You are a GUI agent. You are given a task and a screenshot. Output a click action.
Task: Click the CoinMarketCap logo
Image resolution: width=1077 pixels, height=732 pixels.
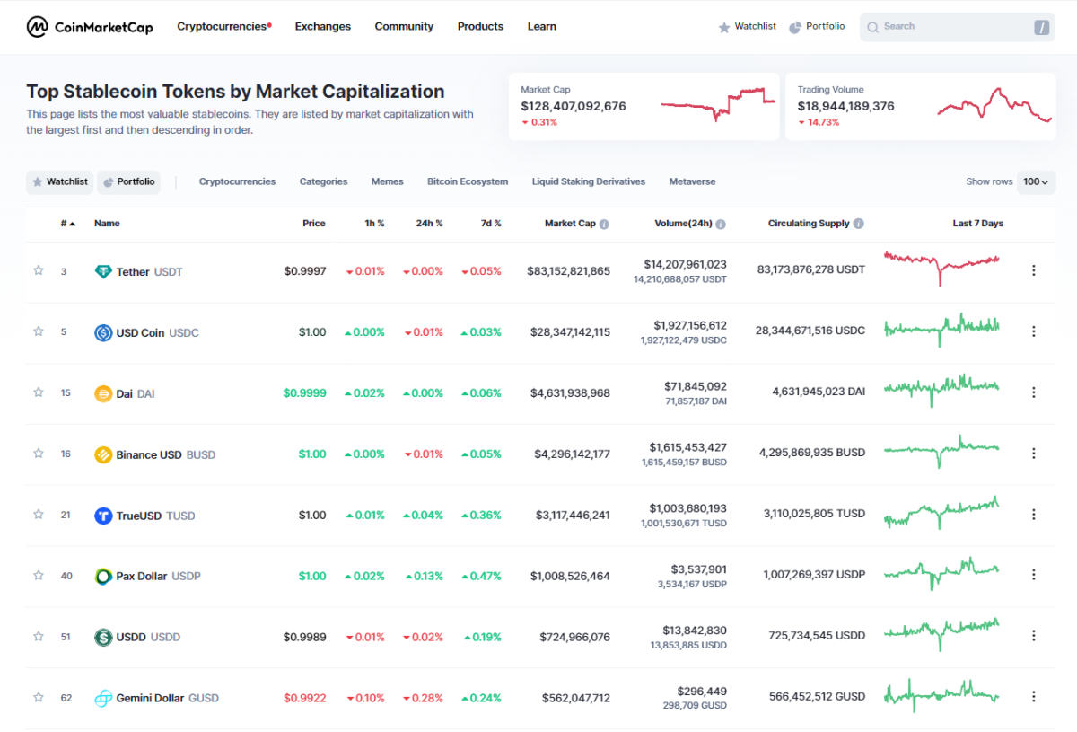pyautogui.click(x=90, y=27)
